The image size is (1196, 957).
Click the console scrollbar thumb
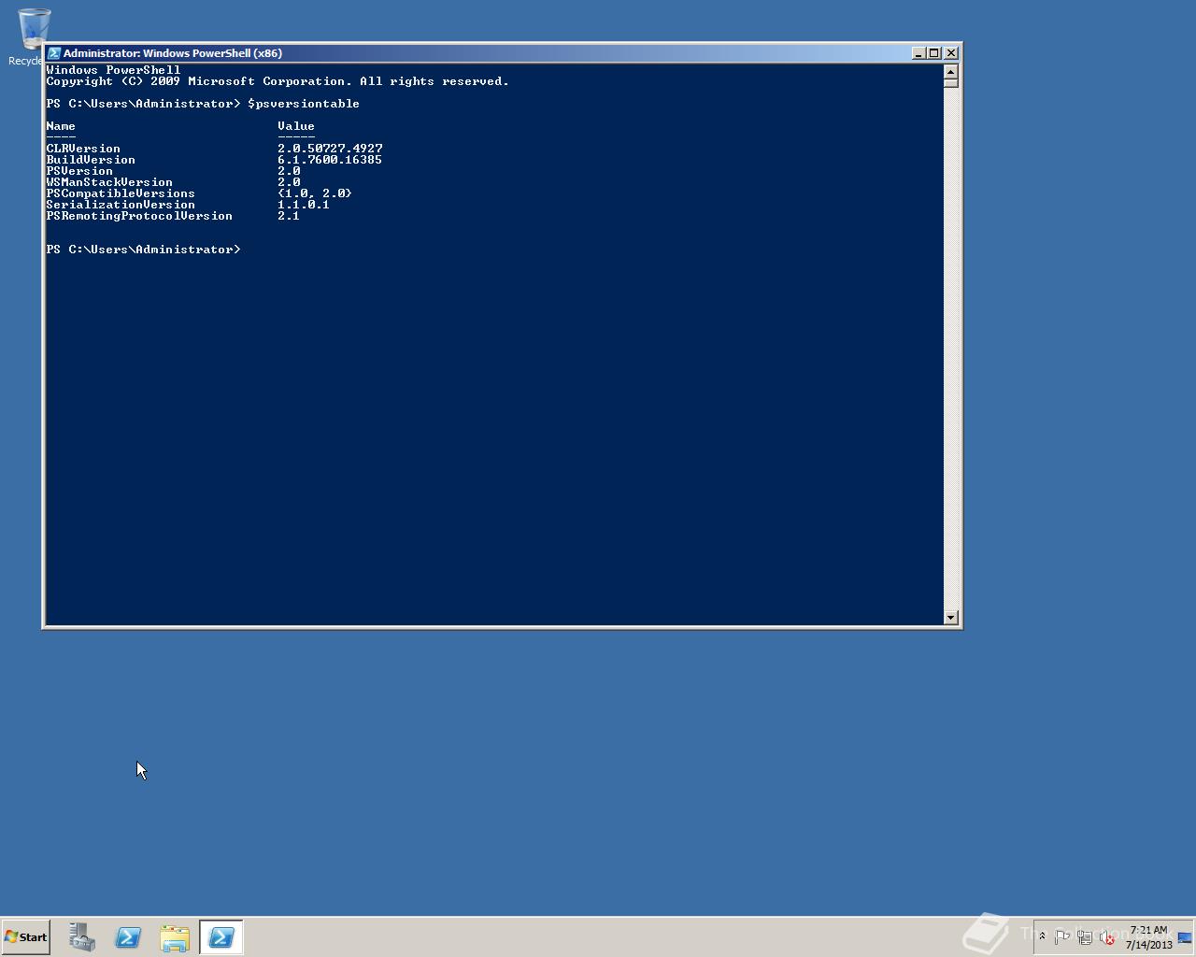(x=951, y=83)
